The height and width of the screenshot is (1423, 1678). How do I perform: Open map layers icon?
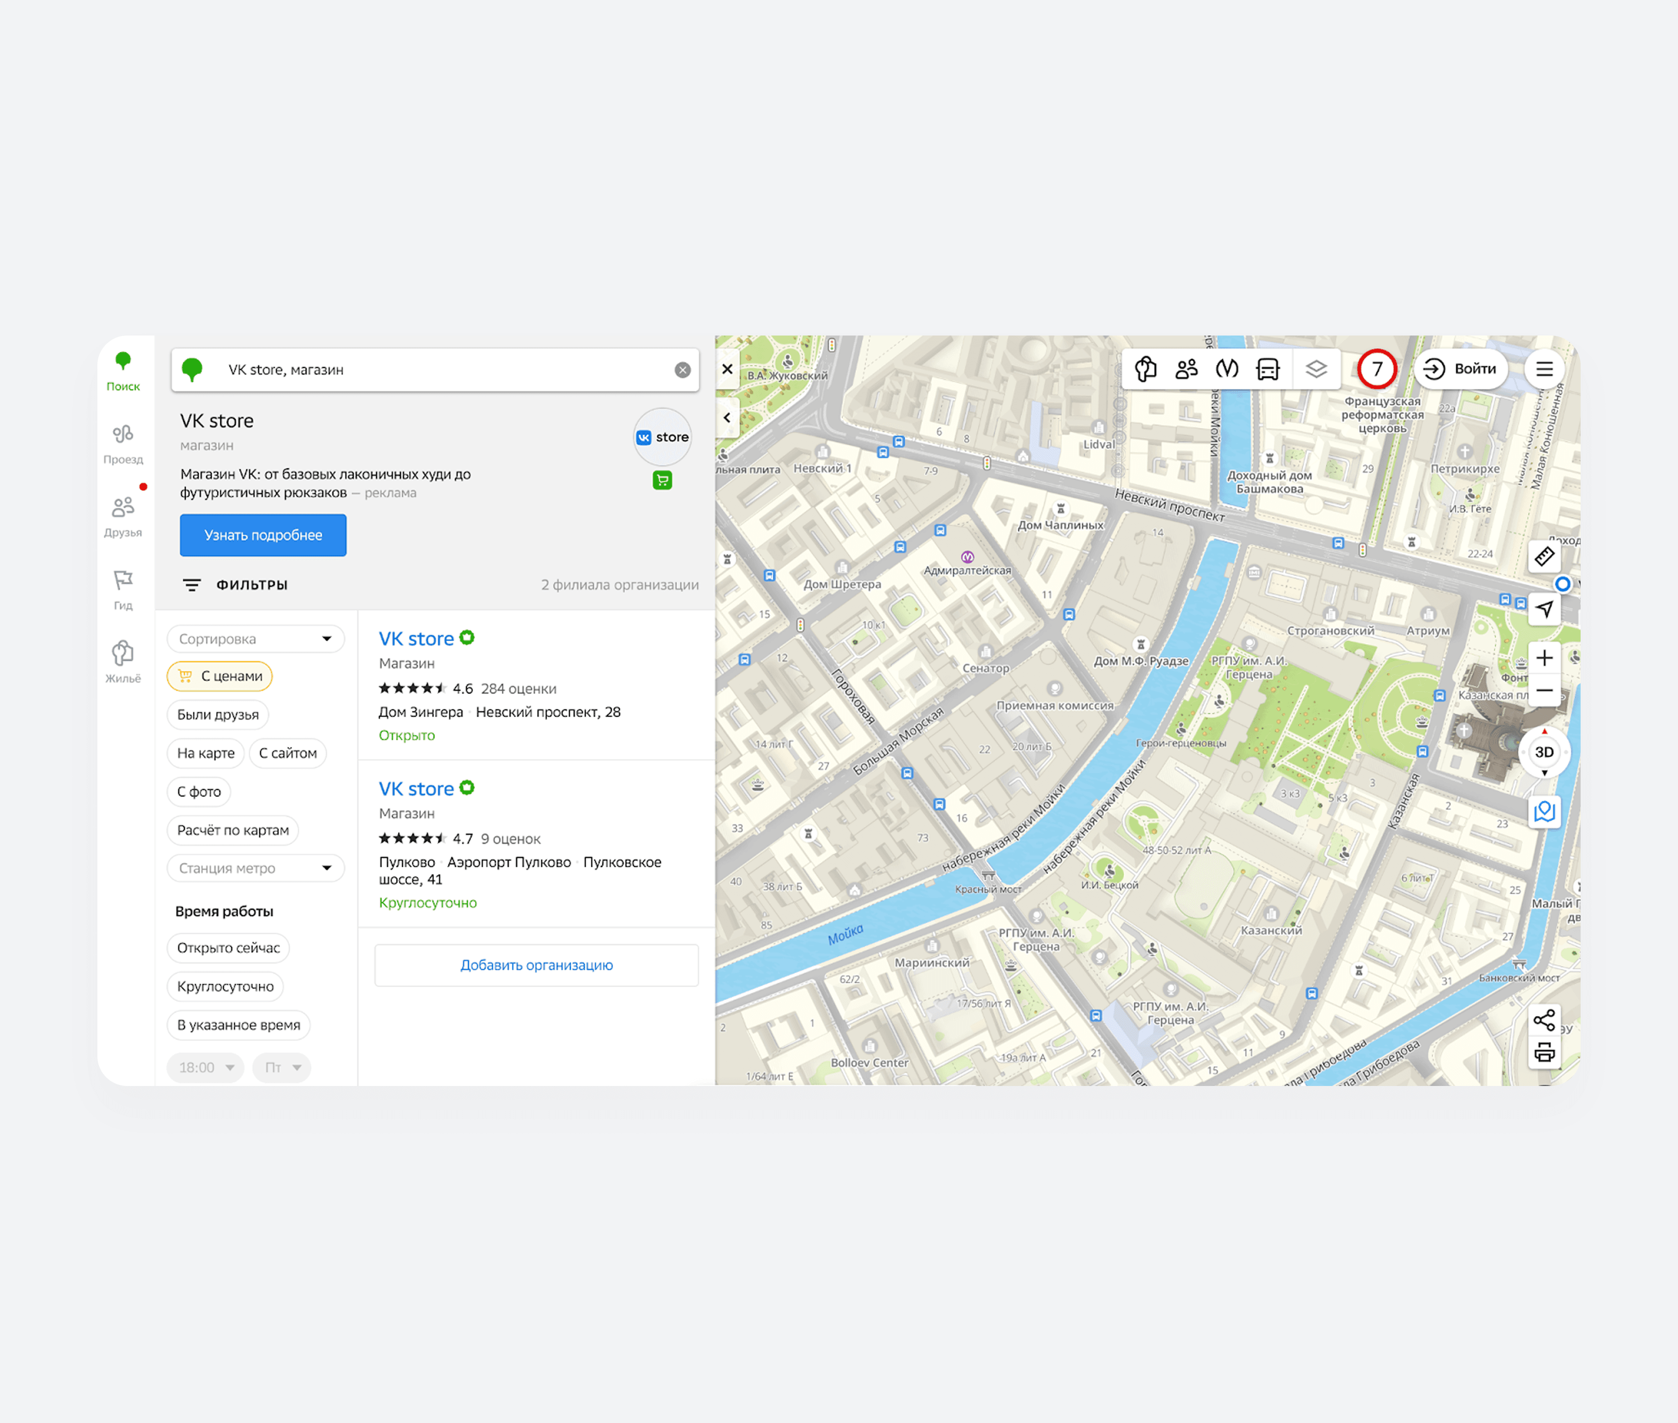click(x=1316, y=369)
